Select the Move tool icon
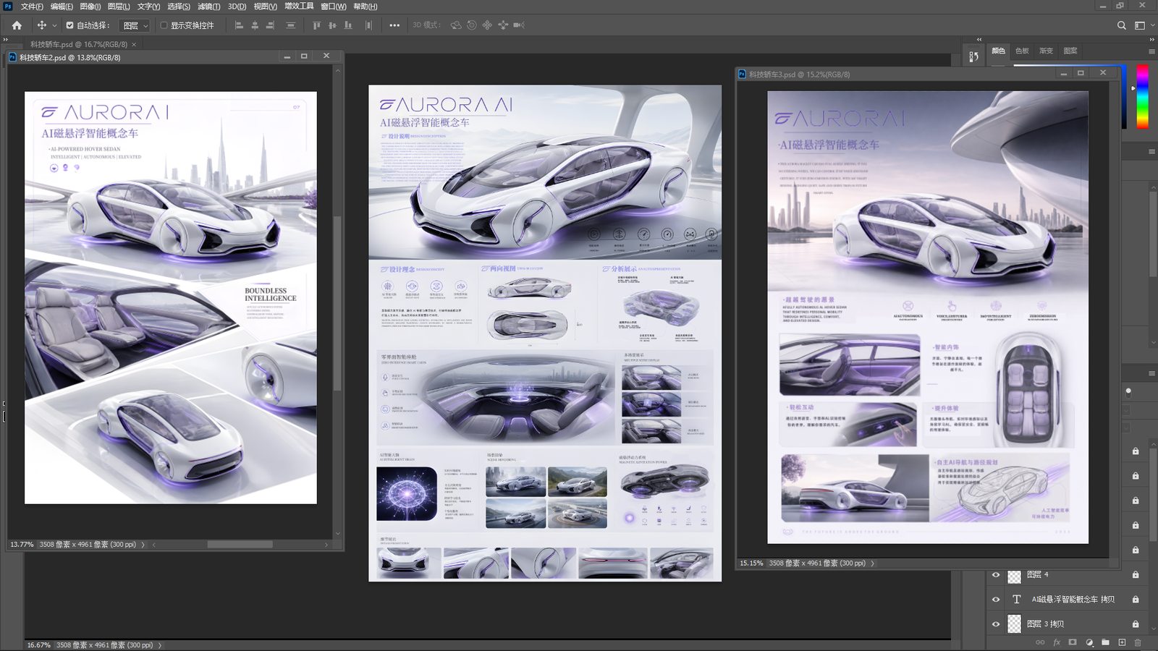This screenshot has height=651, width=1158. pos(42,25)
